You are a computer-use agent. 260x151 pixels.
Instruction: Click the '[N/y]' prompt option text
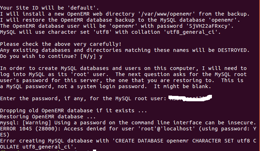88,56
